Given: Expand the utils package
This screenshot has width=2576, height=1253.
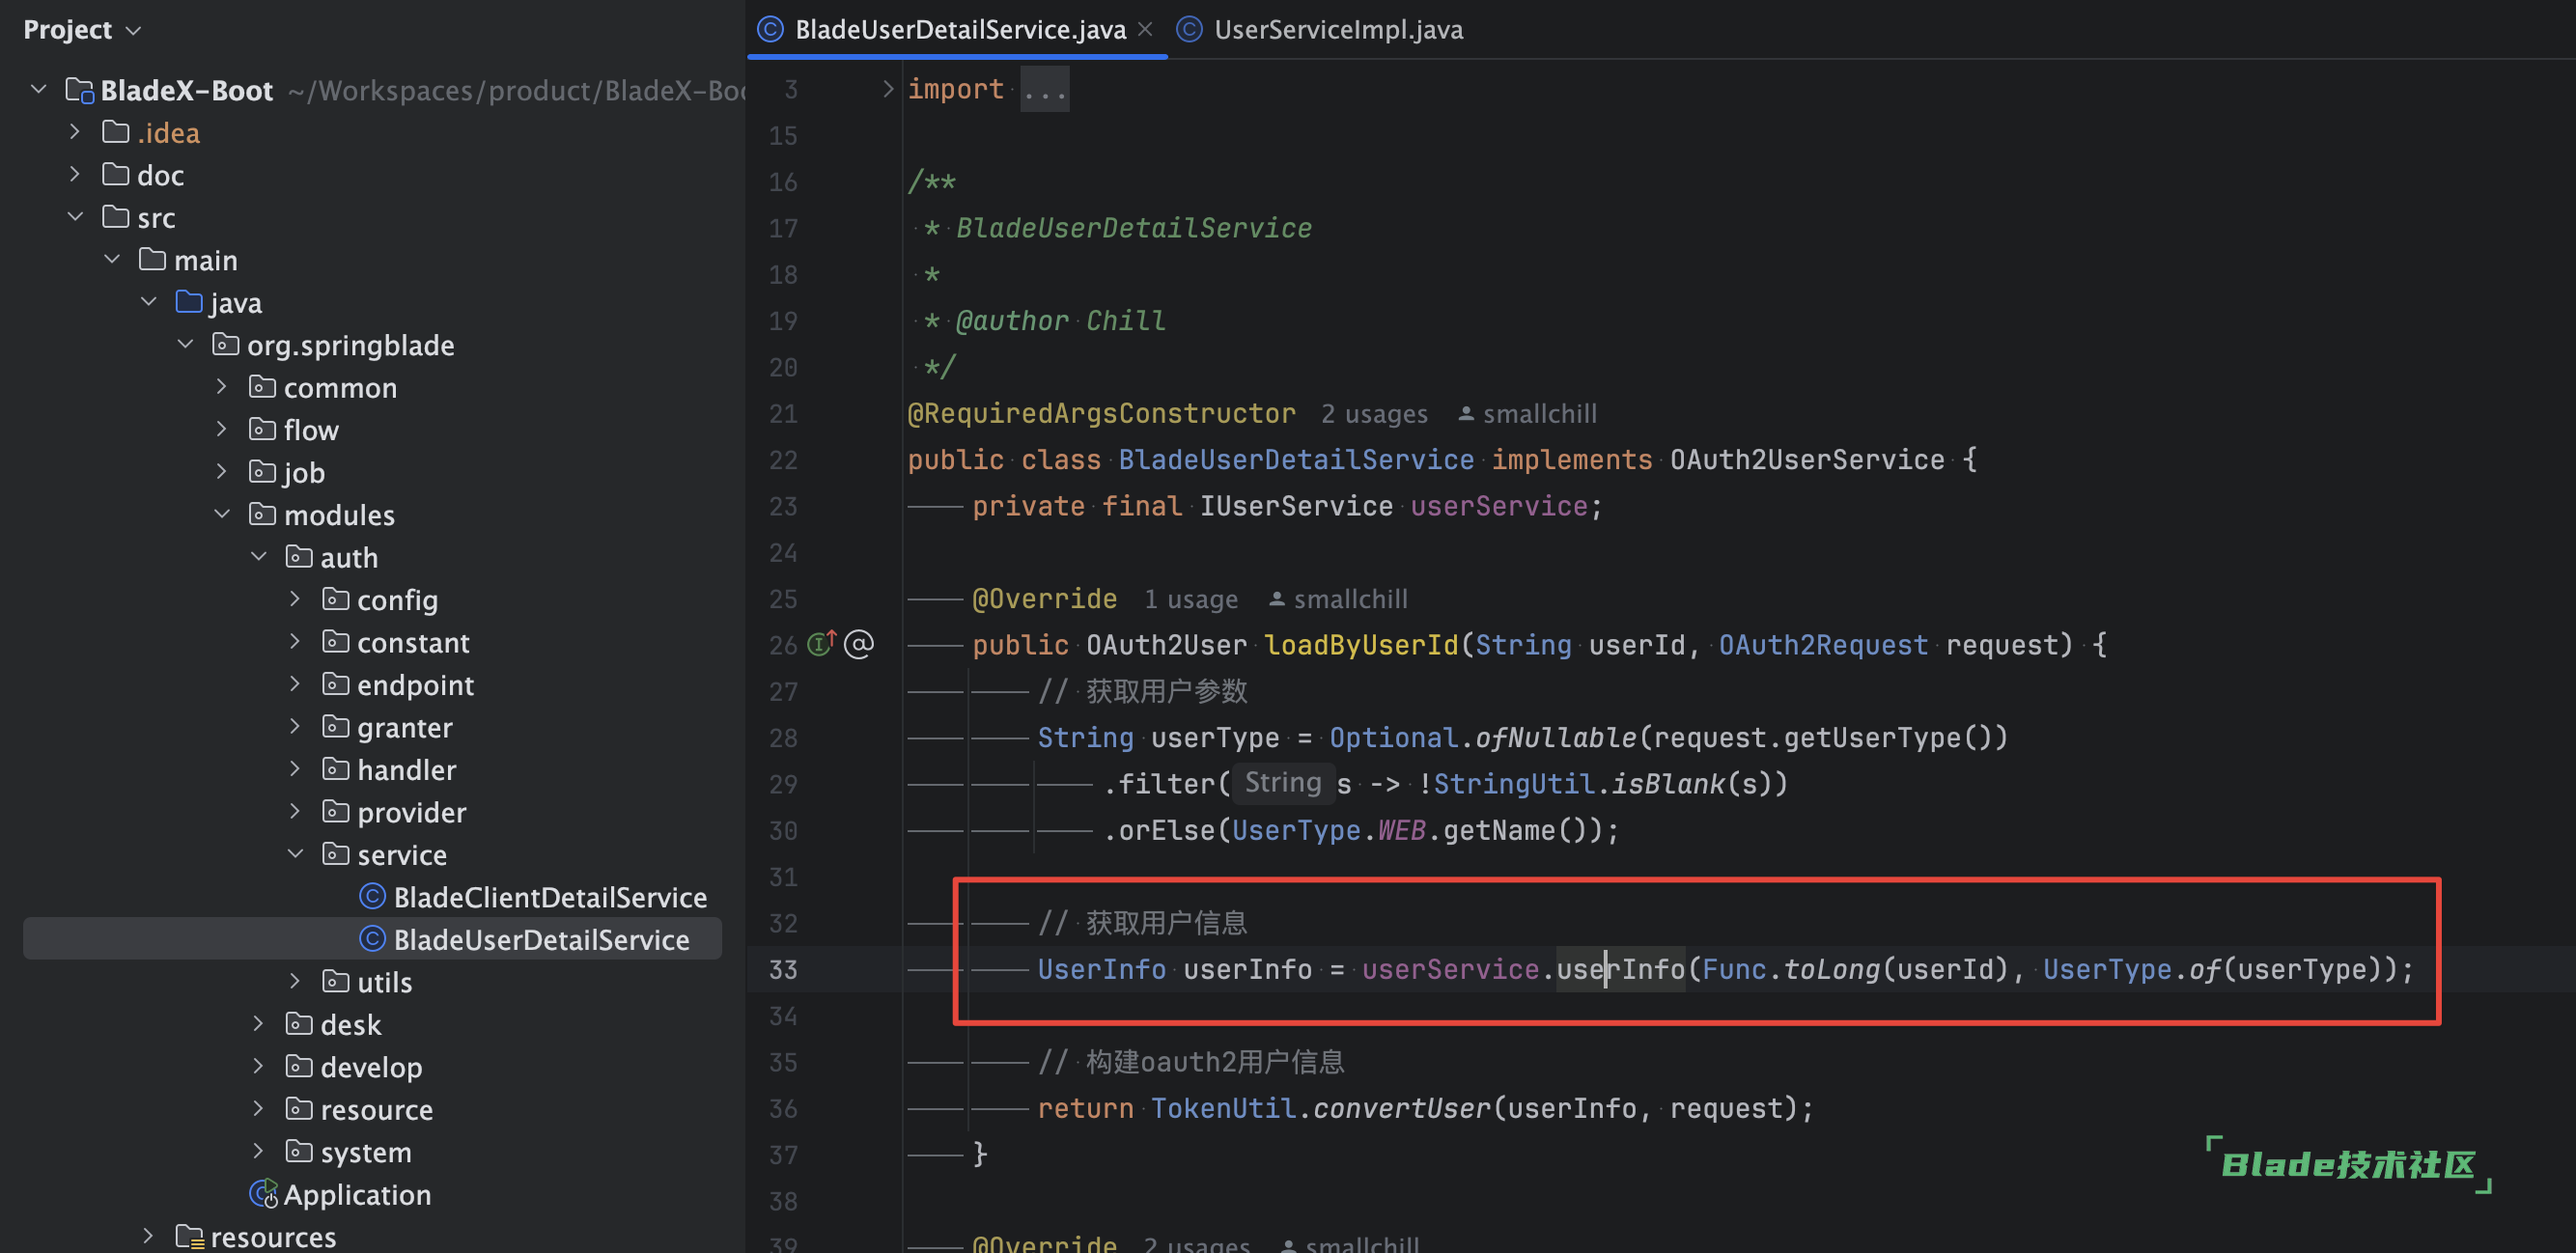Looking at the screenshot, I should 295,982.
